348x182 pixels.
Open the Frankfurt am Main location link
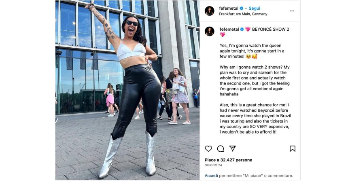click(x=243, y=14)
